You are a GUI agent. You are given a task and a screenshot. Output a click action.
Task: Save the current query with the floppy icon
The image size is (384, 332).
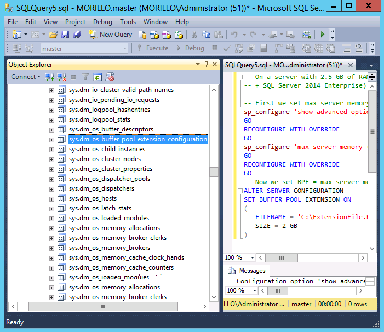pyautogui.click(x=65, y=35)
